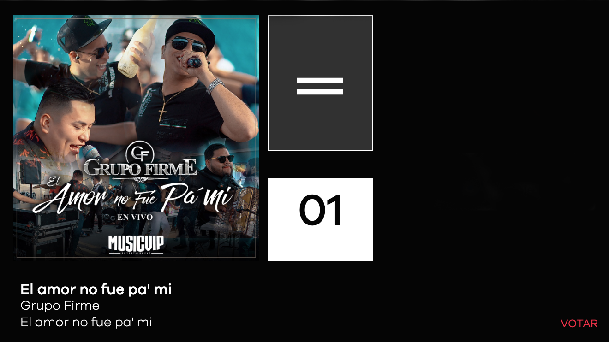Screen dimensions: 609x342
Task: Open the bold song title El amor no fue pa' mi
Action: (x=96, y=289)
